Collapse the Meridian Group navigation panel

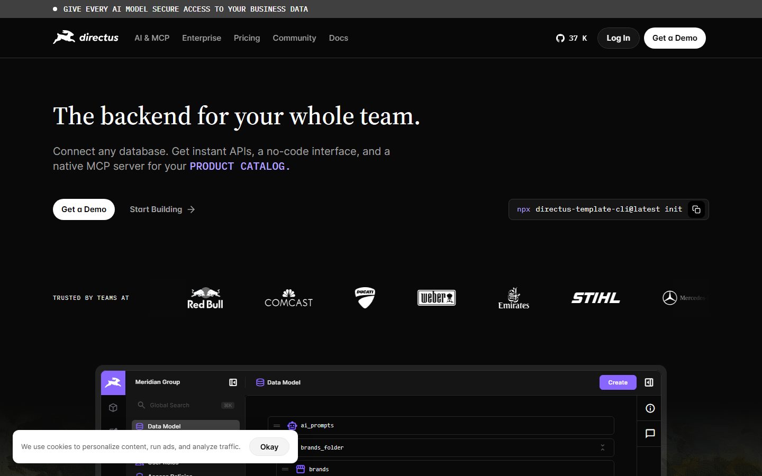(233, 382)
